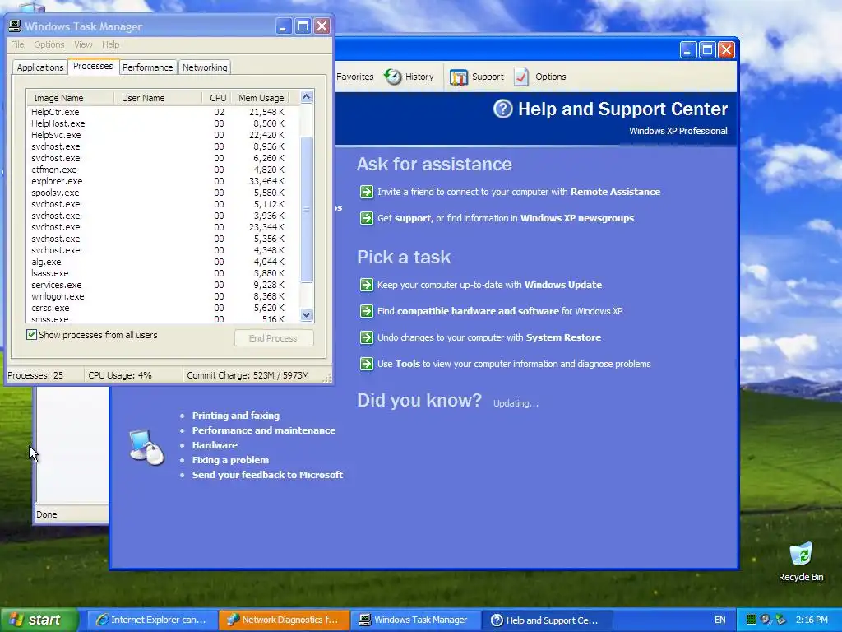Sort processes by Image Name column
Screen dimensions: 842x632
coord(71,98)
